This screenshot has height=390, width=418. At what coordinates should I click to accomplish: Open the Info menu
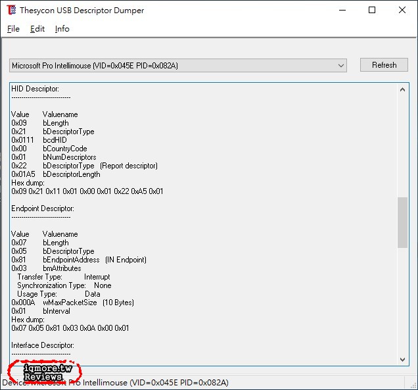[x=62, y=29]
